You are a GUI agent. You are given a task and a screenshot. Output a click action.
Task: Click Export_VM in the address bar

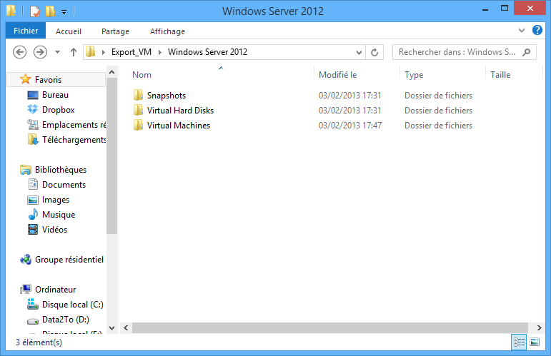tap(131, 52)
